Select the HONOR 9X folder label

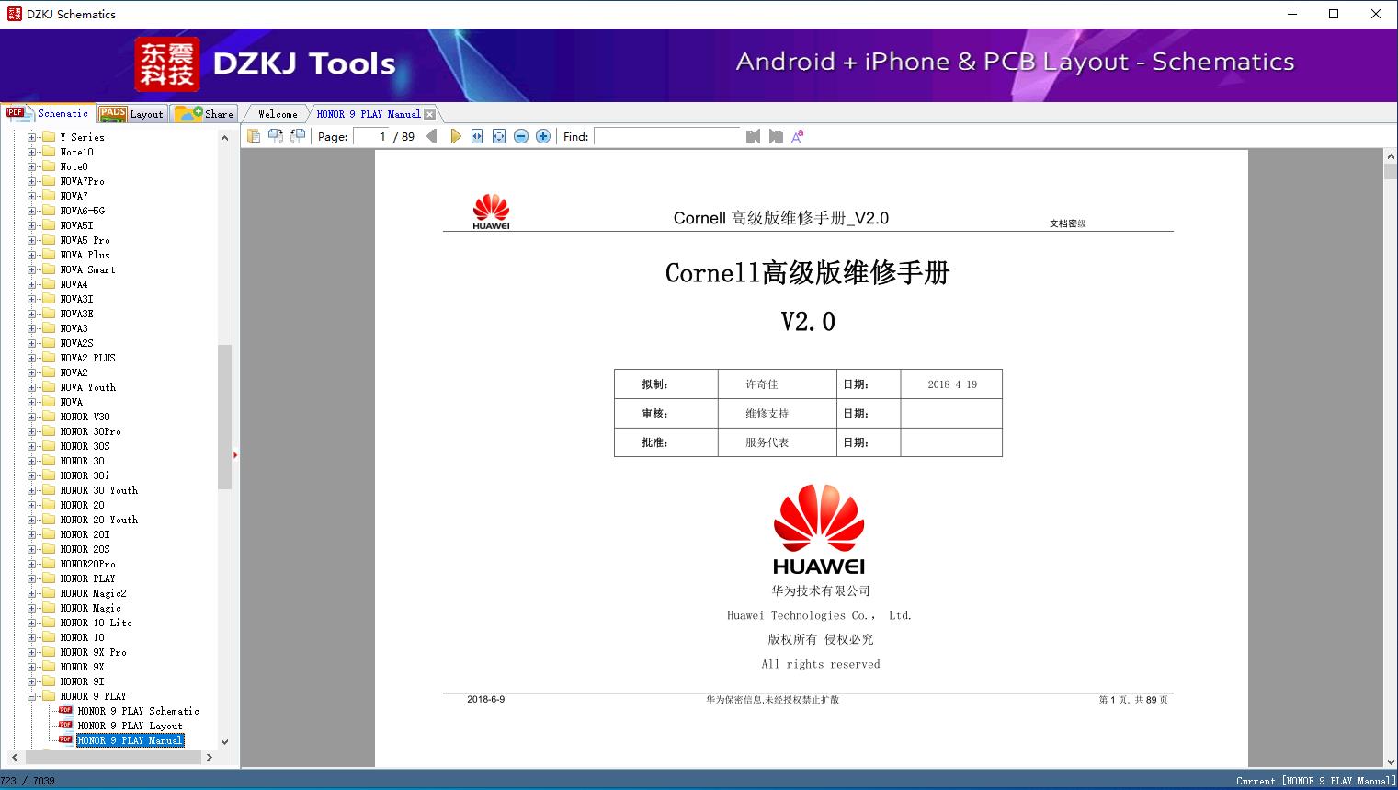pos(82,667)
